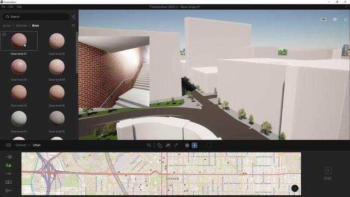Image resolution: width=350 pixels, height=197 pixels.
Task: Click the map search magnifier button
Action: click(295, 188)
